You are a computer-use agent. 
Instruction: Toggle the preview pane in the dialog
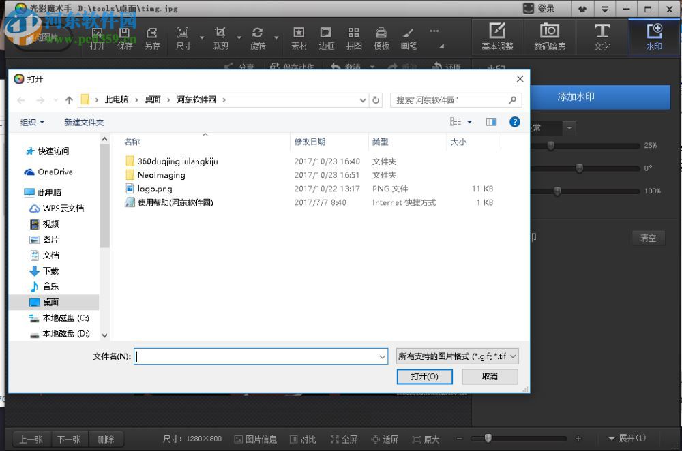pos(491,122)
